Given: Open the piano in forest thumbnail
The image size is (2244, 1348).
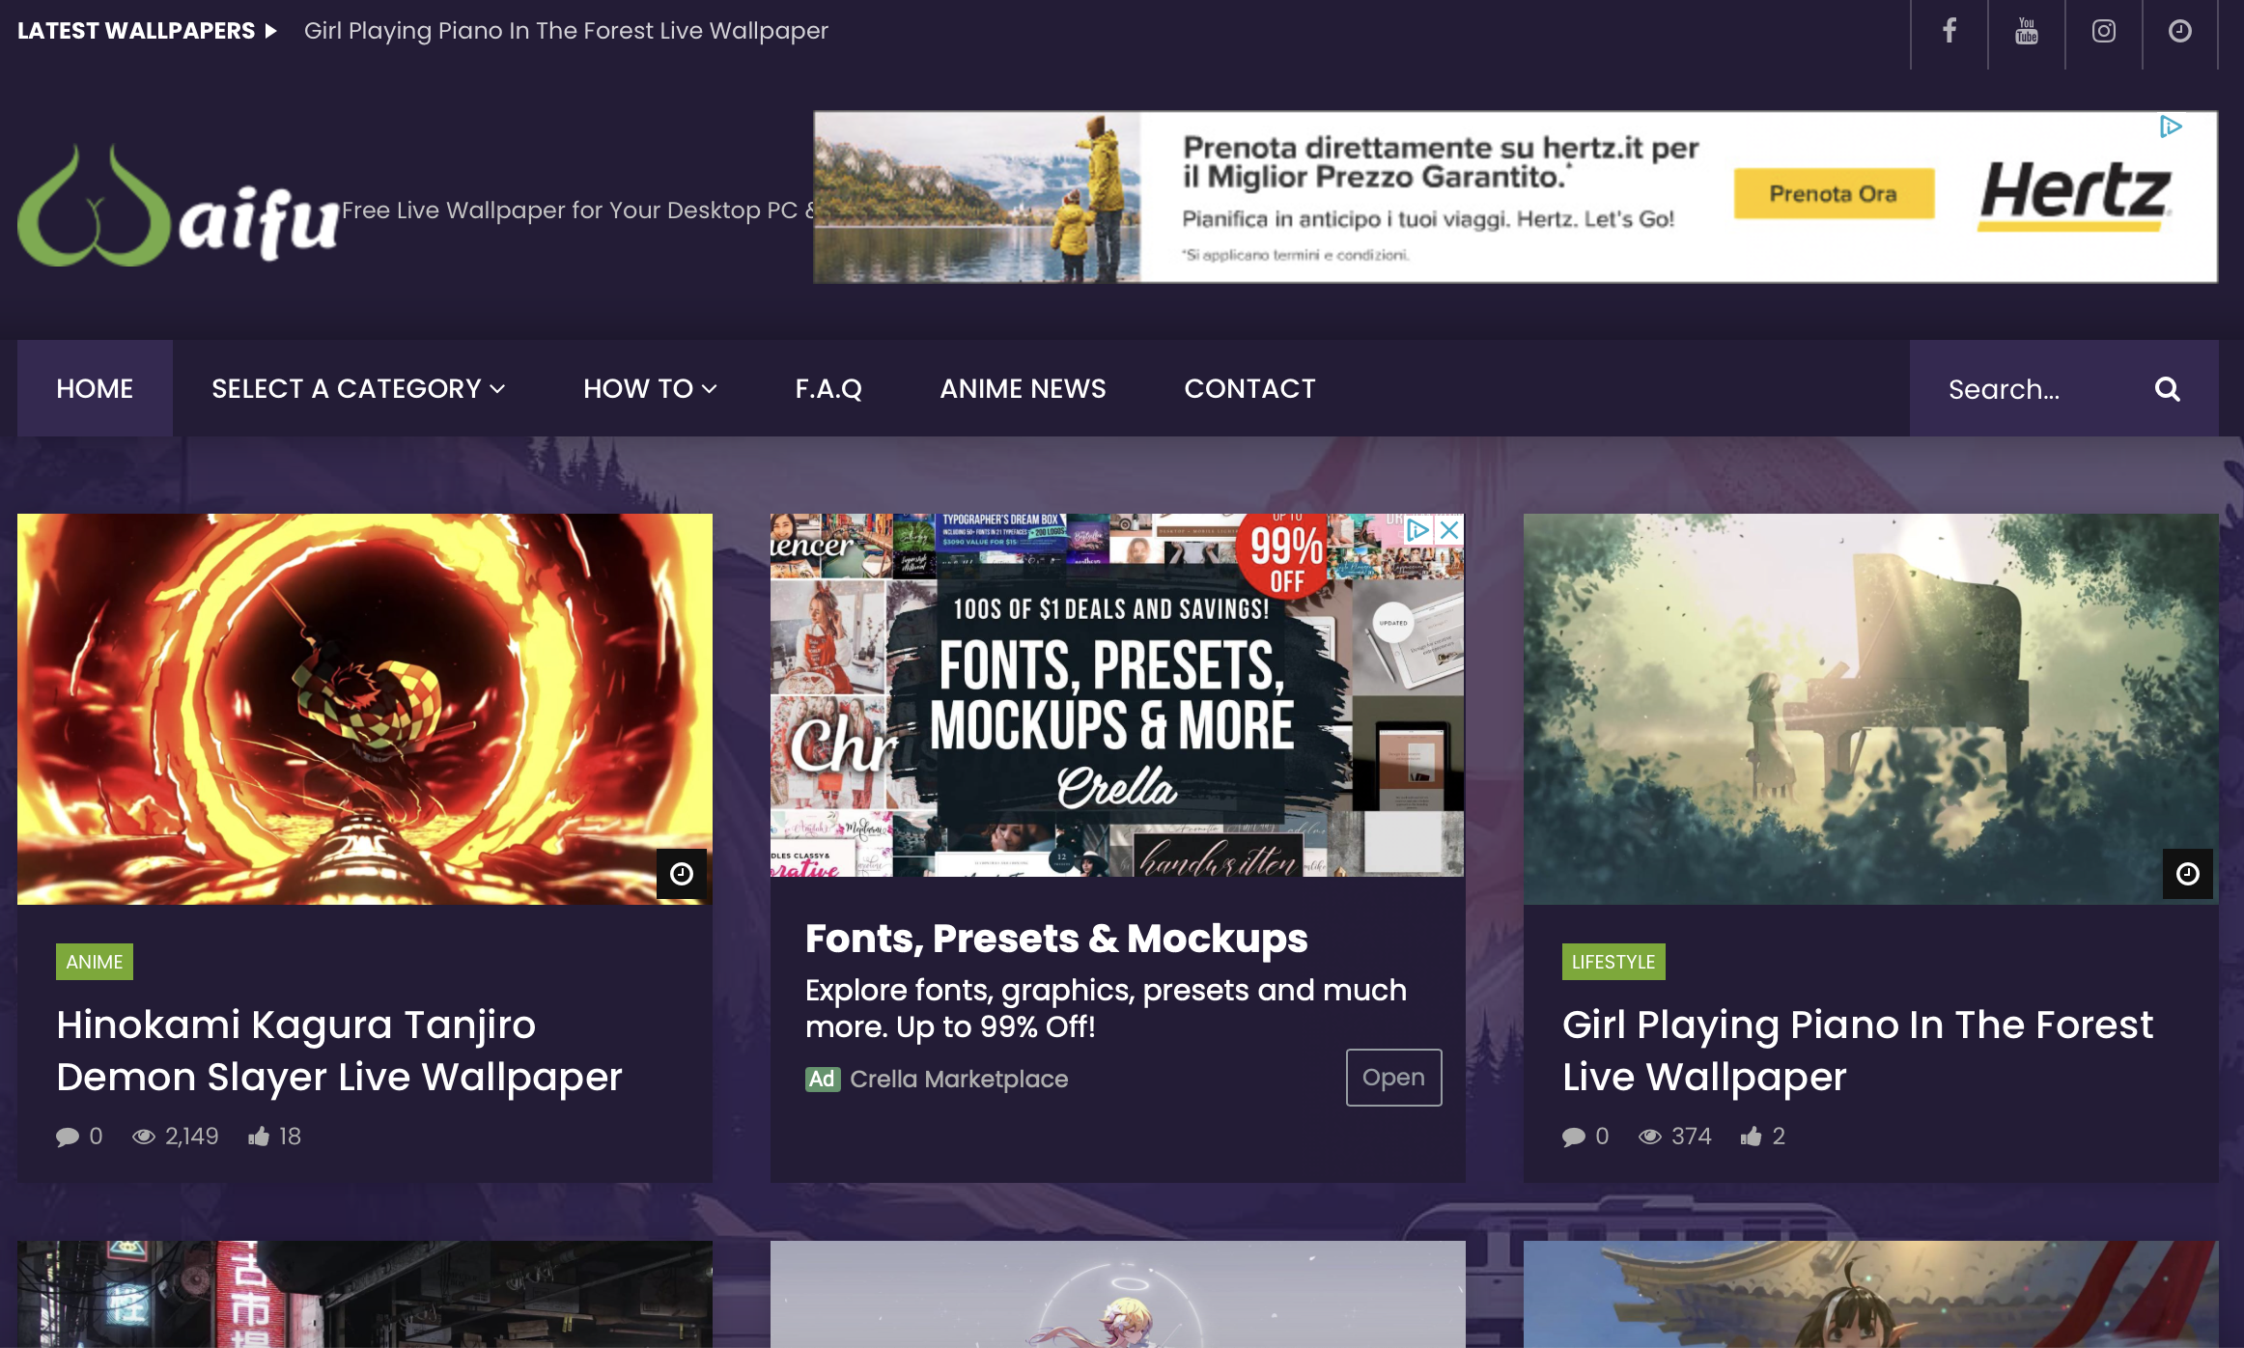Looking at the screenshot, I should (x=1870, y=709).
